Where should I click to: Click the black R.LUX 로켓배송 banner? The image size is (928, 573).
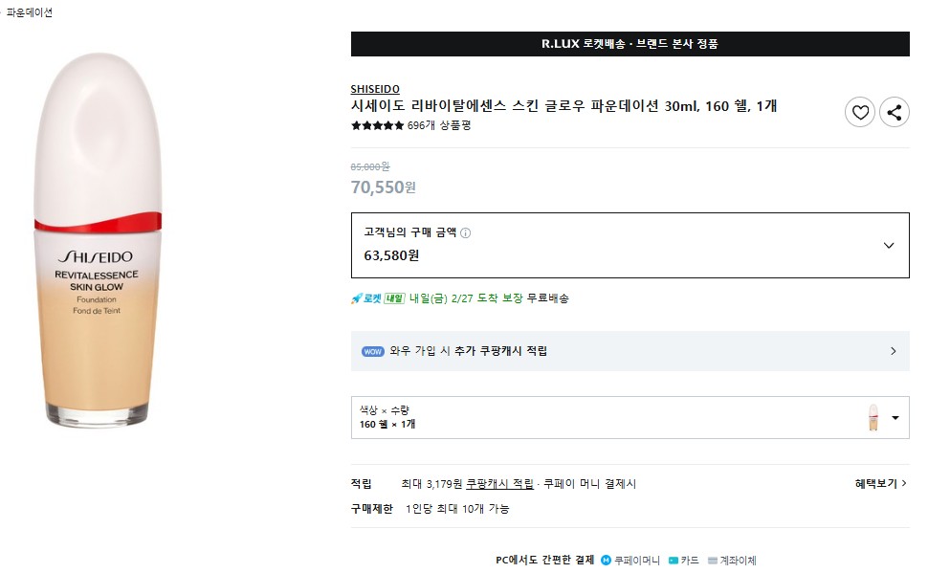(x=630, y=44)
